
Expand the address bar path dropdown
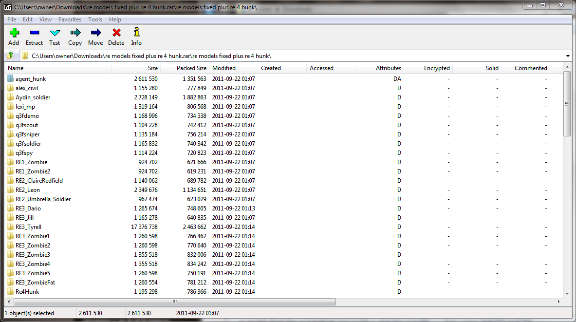(568, 56)
